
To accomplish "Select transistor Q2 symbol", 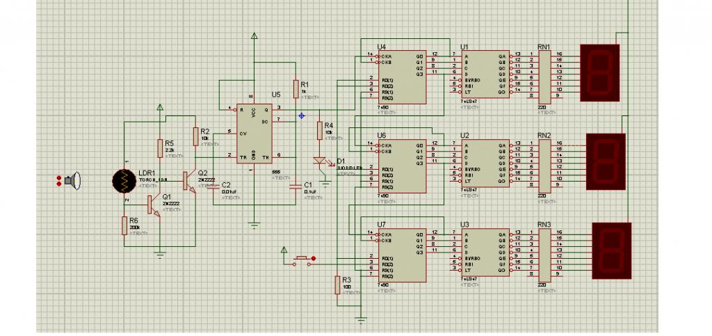I will 189,181.
